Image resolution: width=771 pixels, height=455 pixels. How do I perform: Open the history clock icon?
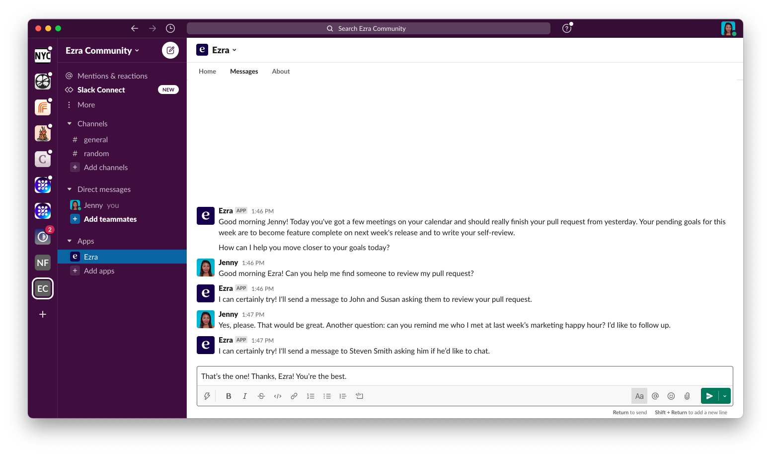point(170,28)
